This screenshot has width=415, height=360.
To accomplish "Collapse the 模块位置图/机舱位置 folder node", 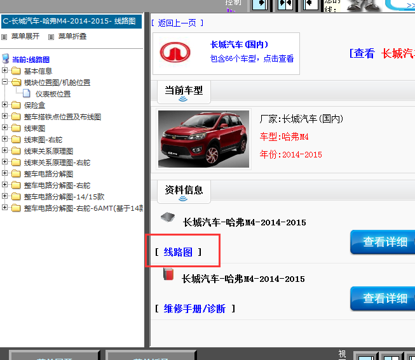I will (4, 82).
